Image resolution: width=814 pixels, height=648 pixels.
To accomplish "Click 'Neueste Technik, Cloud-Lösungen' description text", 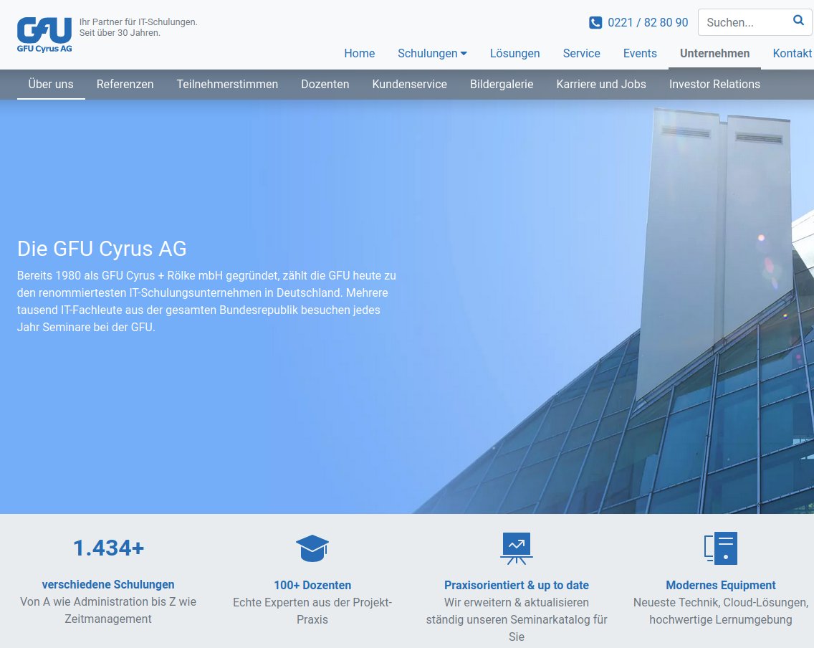I will click(721, 611).
